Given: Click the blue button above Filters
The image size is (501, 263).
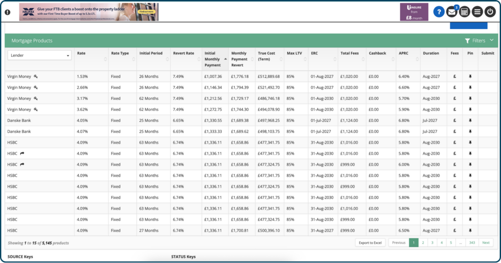Looking at the screenshot, I should 468,25.
